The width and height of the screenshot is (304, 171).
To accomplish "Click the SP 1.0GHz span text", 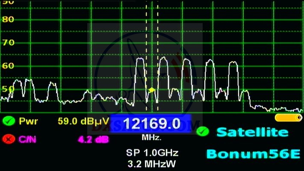I will click(x=152, y=153).
